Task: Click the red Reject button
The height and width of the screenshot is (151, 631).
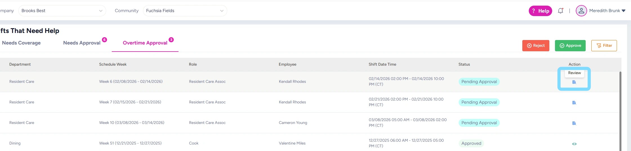Action: pyautogui.click(x=536, y=46)
